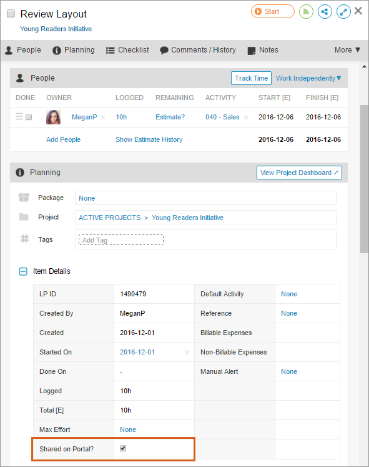This screenshot has height=467, width=369.
Task: Switch to the Planning tab
Action: pos(74,50)
